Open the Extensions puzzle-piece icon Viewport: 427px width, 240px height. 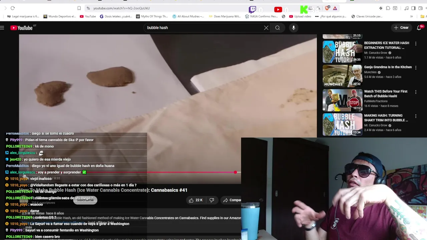coord(388,8)
